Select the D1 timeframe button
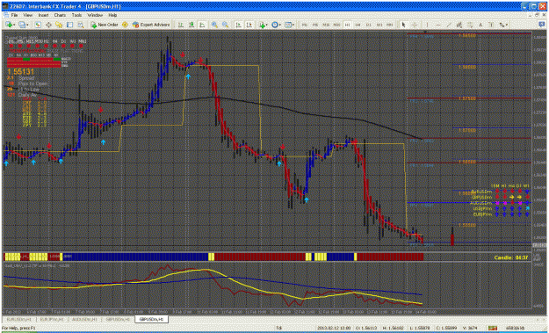The width and height of the screenshot is (549, 333). pyautogui.click(x=369, y=25)
